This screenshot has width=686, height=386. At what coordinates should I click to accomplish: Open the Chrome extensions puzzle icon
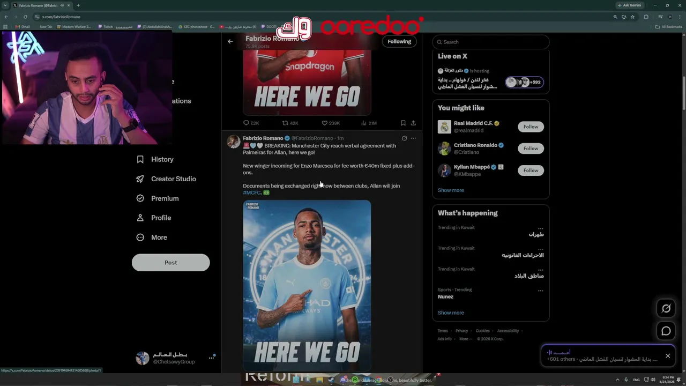pos(646,17)
